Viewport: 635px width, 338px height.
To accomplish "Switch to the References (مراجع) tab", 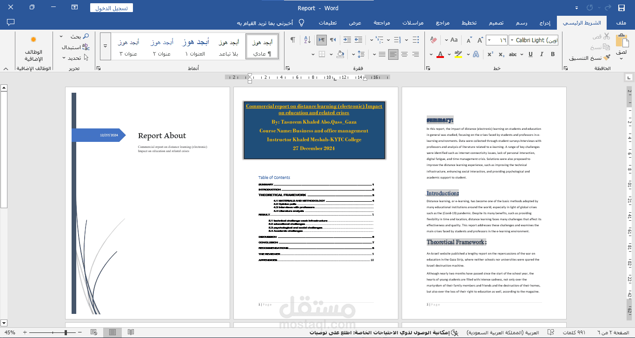I will (443, 23).
